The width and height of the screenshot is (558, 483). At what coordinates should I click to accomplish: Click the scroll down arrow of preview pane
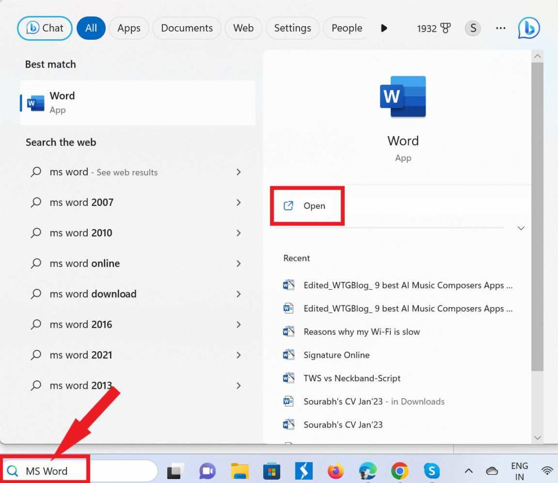tap(537, 437)
